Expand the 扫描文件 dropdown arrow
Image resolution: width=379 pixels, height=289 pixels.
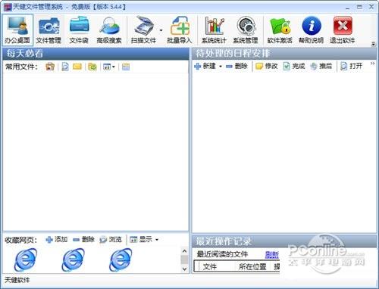pyautogui.click(x=161, y=30)
